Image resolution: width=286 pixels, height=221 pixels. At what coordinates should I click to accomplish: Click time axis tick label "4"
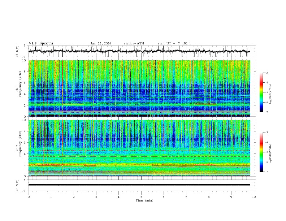tap(118, 197)
